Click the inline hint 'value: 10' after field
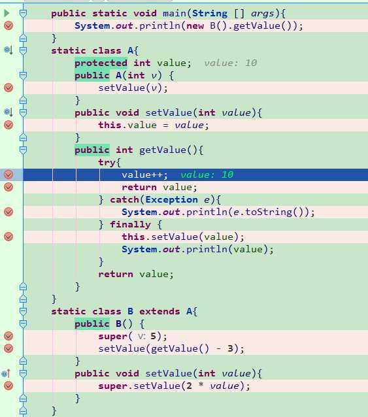The height and width of the screenshot is (417, 368). point(231,63)
